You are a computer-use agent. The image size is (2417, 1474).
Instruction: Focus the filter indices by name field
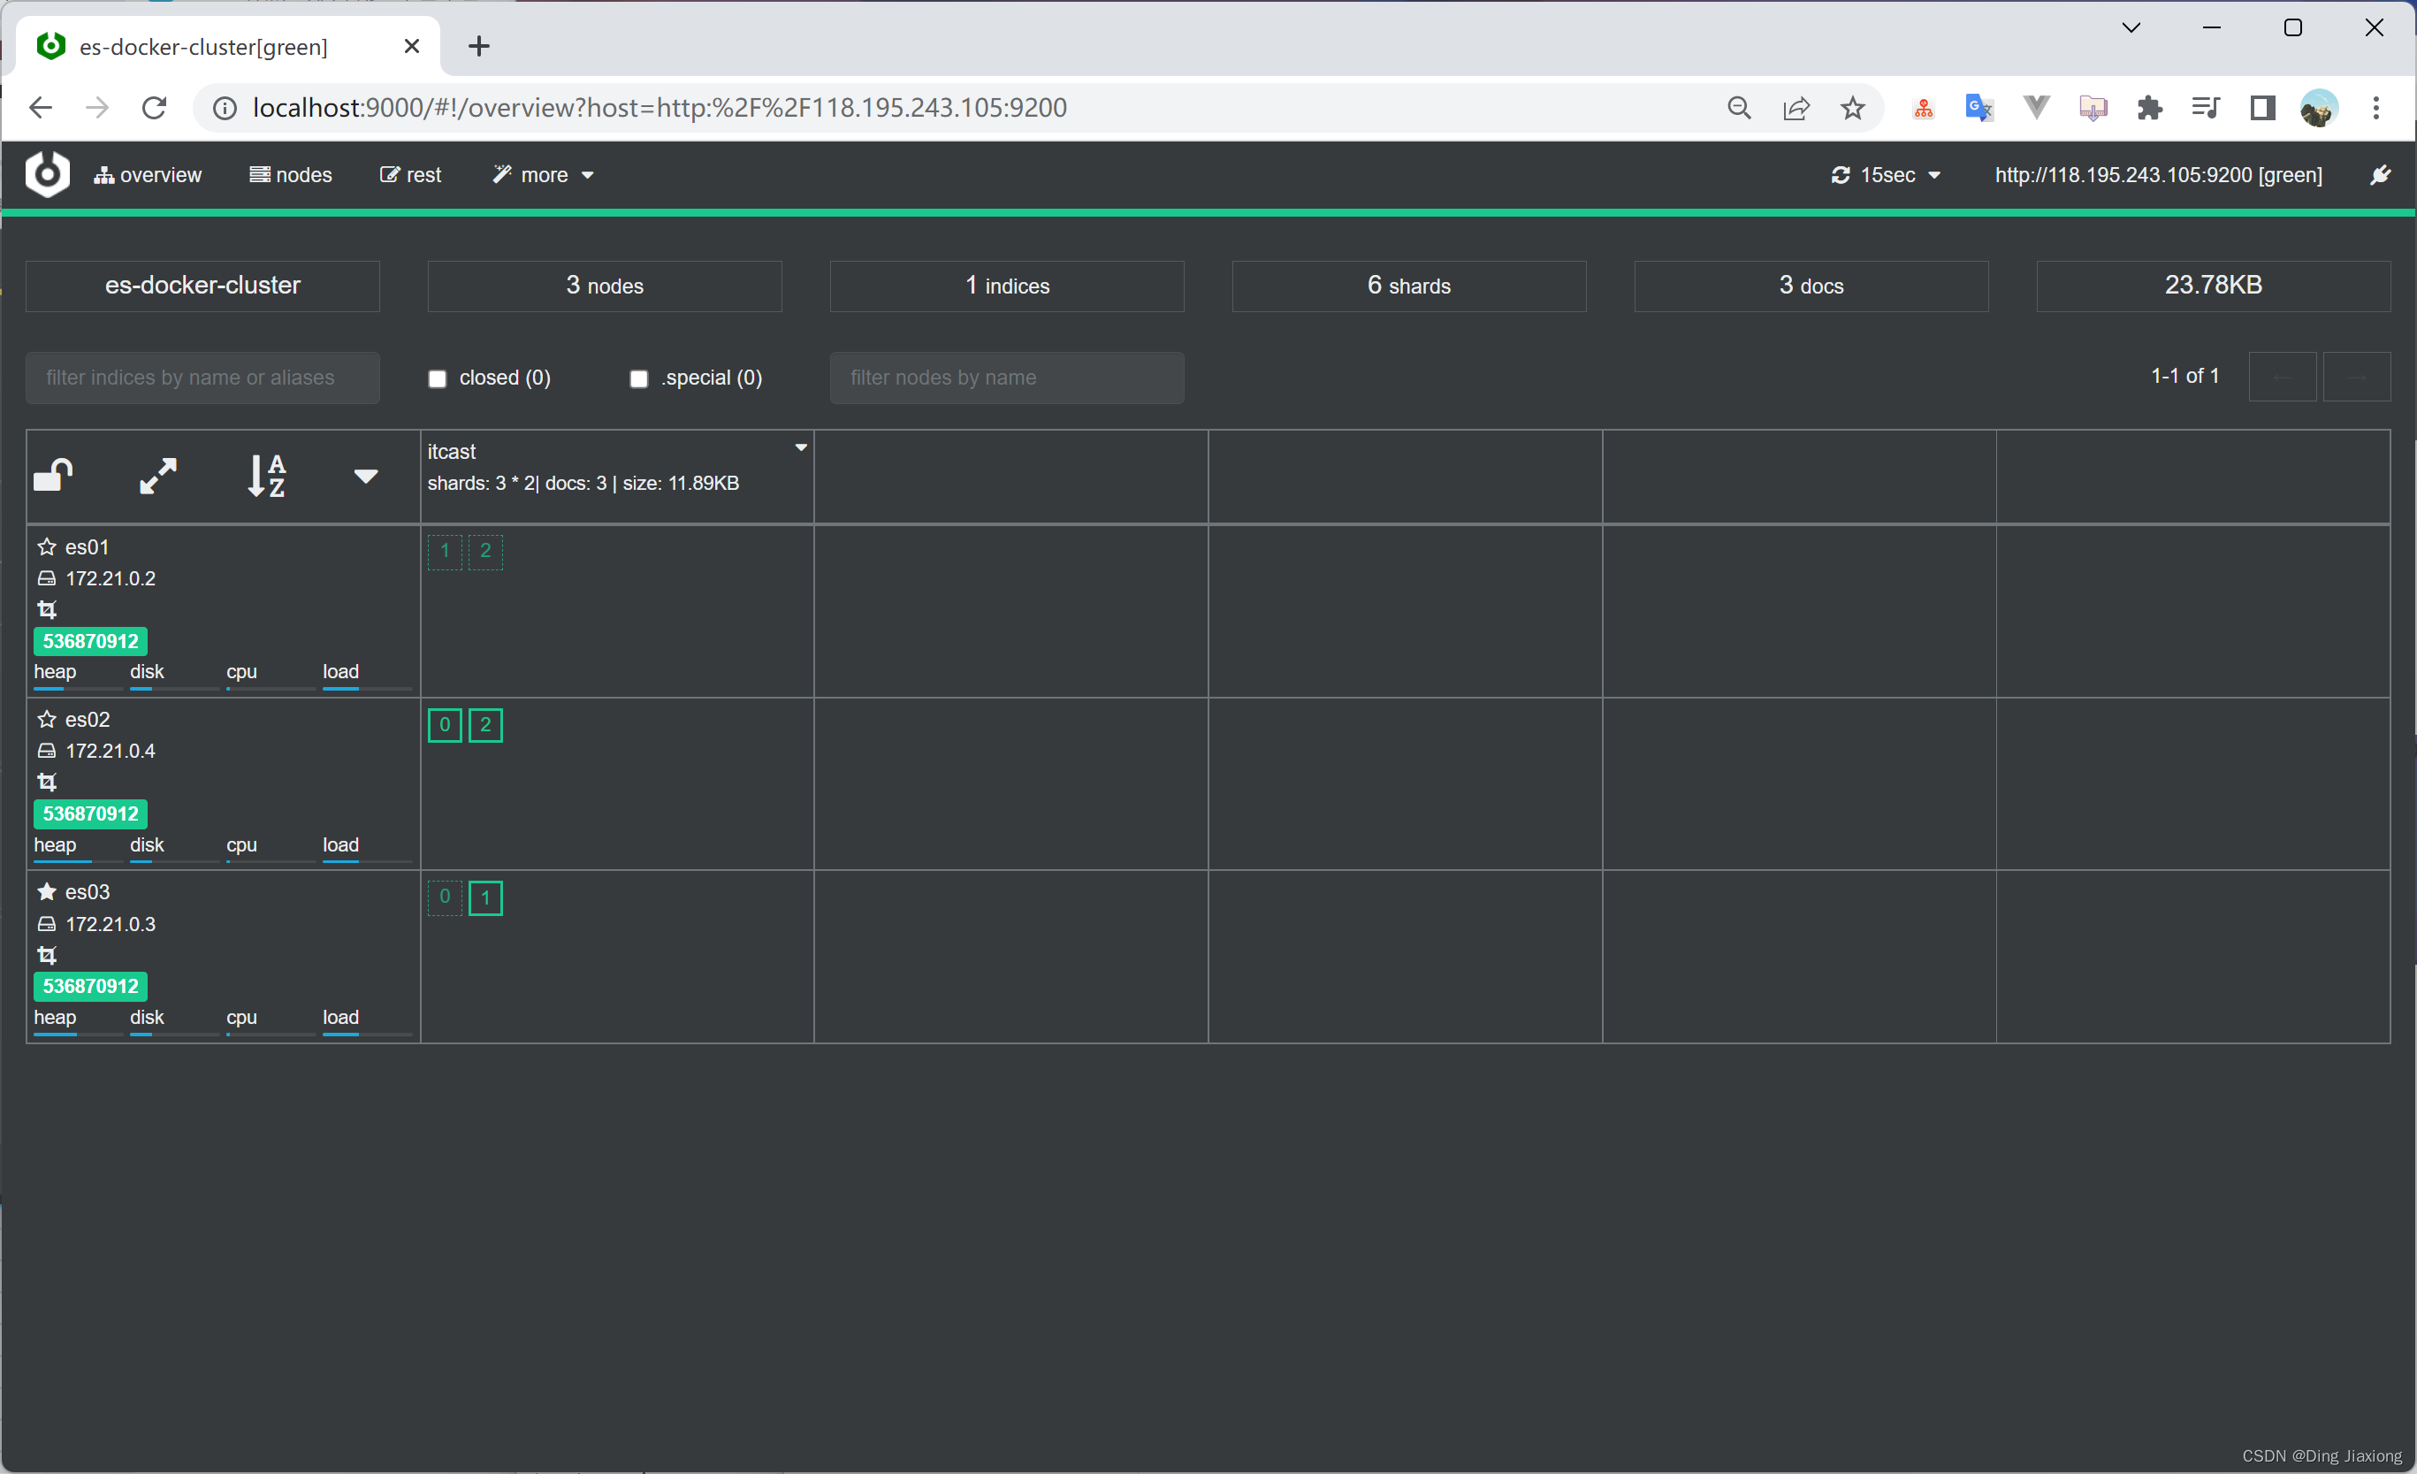202,378
